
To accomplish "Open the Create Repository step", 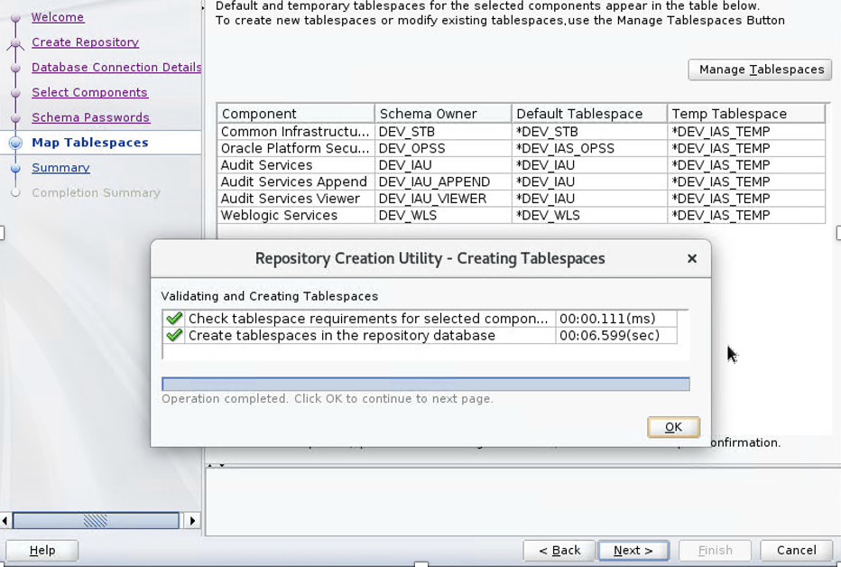I will tap(86, 42).
